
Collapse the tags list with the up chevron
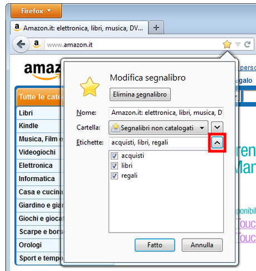pos(217,143)
